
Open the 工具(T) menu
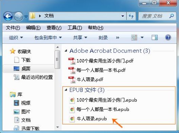(x=75, y=27)
